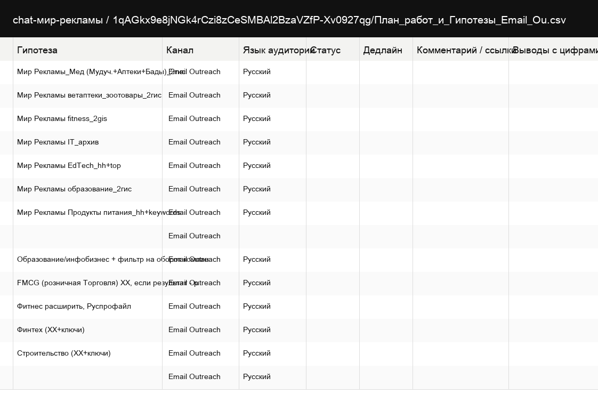This screenshot has width=598, height=402.
Task: Click empty Дедлайн cell in Финтех row
Action: [x=386, y=330]
